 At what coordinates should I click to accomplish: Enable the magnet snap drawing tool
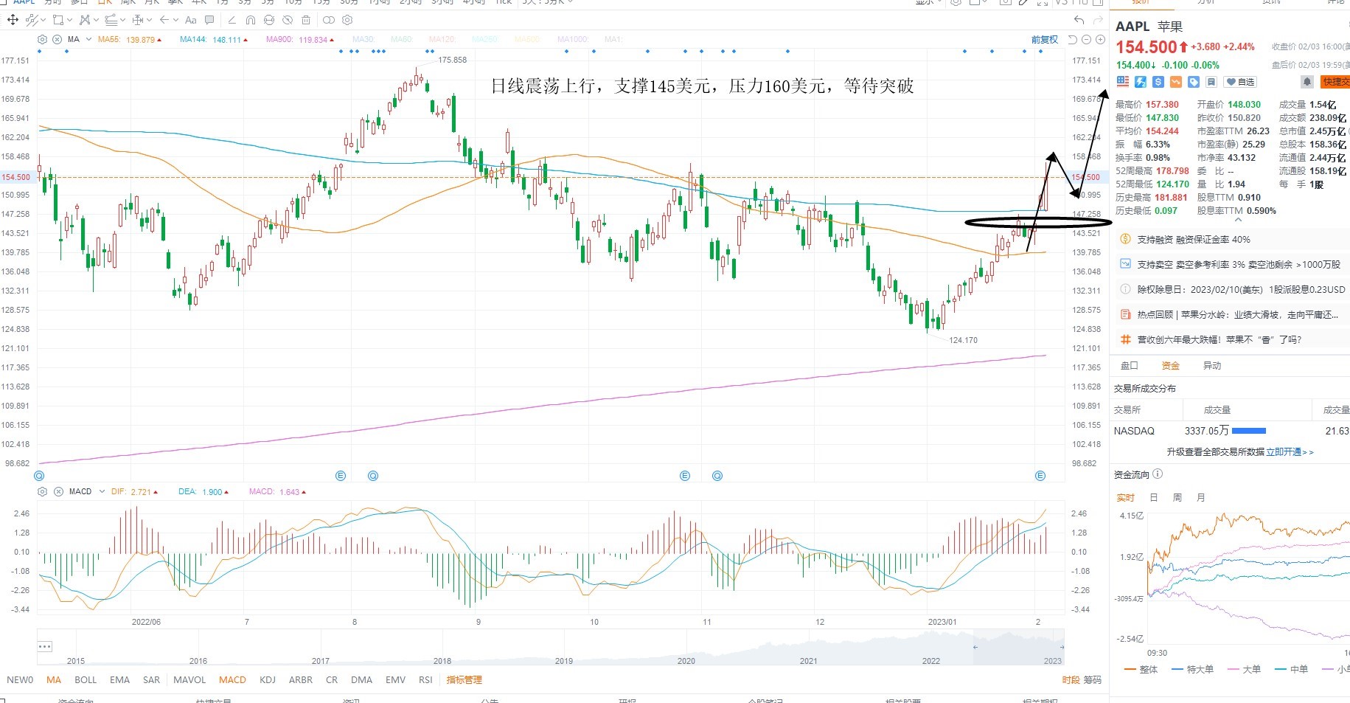[251, 20]
